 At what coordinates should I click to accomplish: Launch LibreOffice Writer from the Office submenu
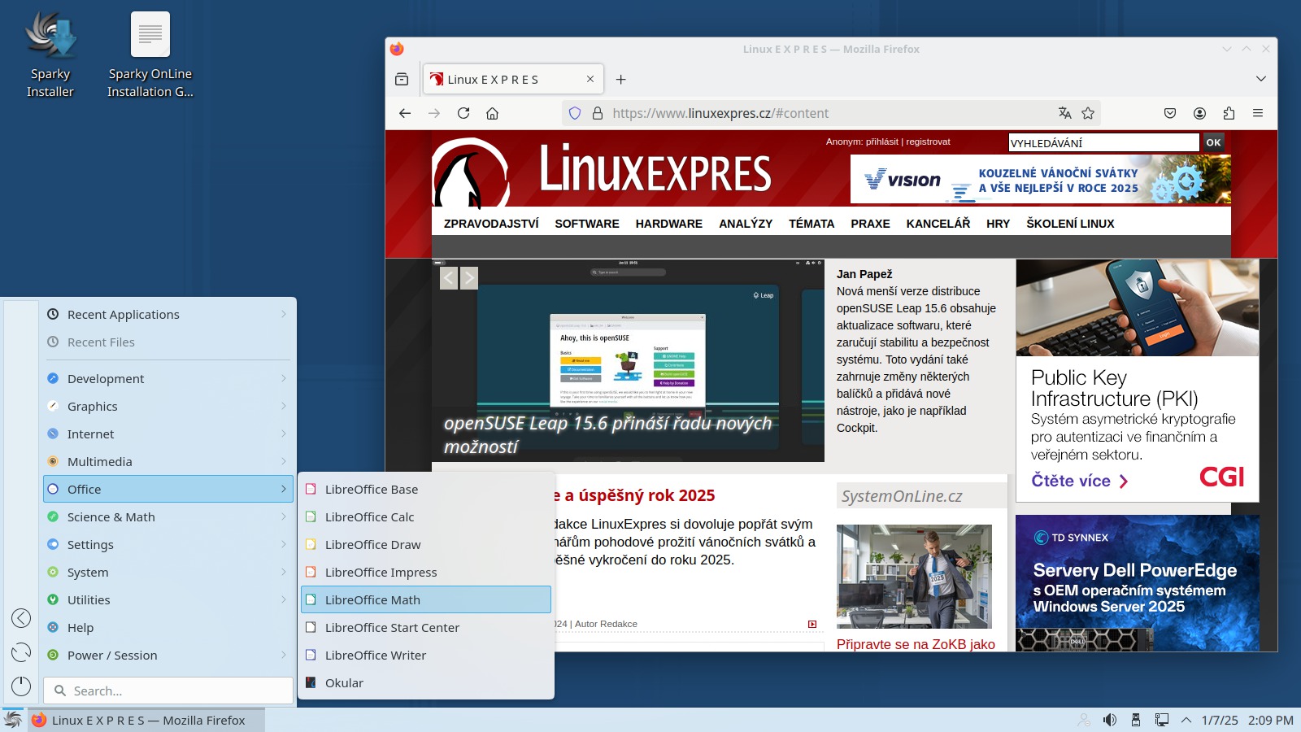[x=375, y=656]
